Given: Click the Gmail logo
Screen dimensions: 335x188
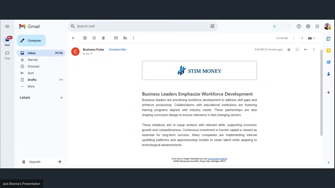Looking at the screenshot, I should point(29,26).
